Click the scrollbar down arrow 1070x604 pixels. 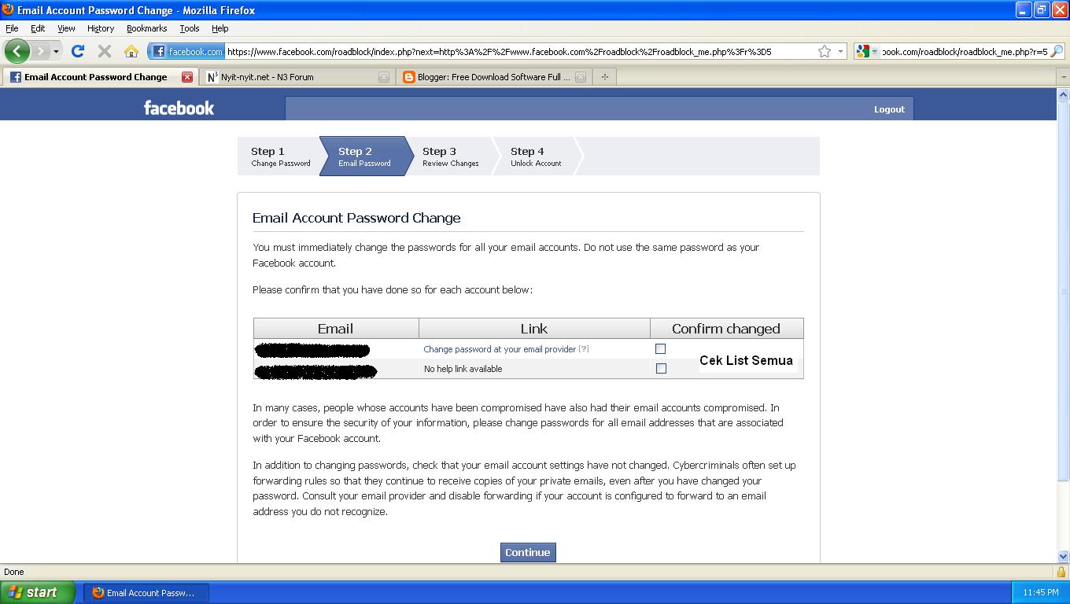tap(1063, 556)
